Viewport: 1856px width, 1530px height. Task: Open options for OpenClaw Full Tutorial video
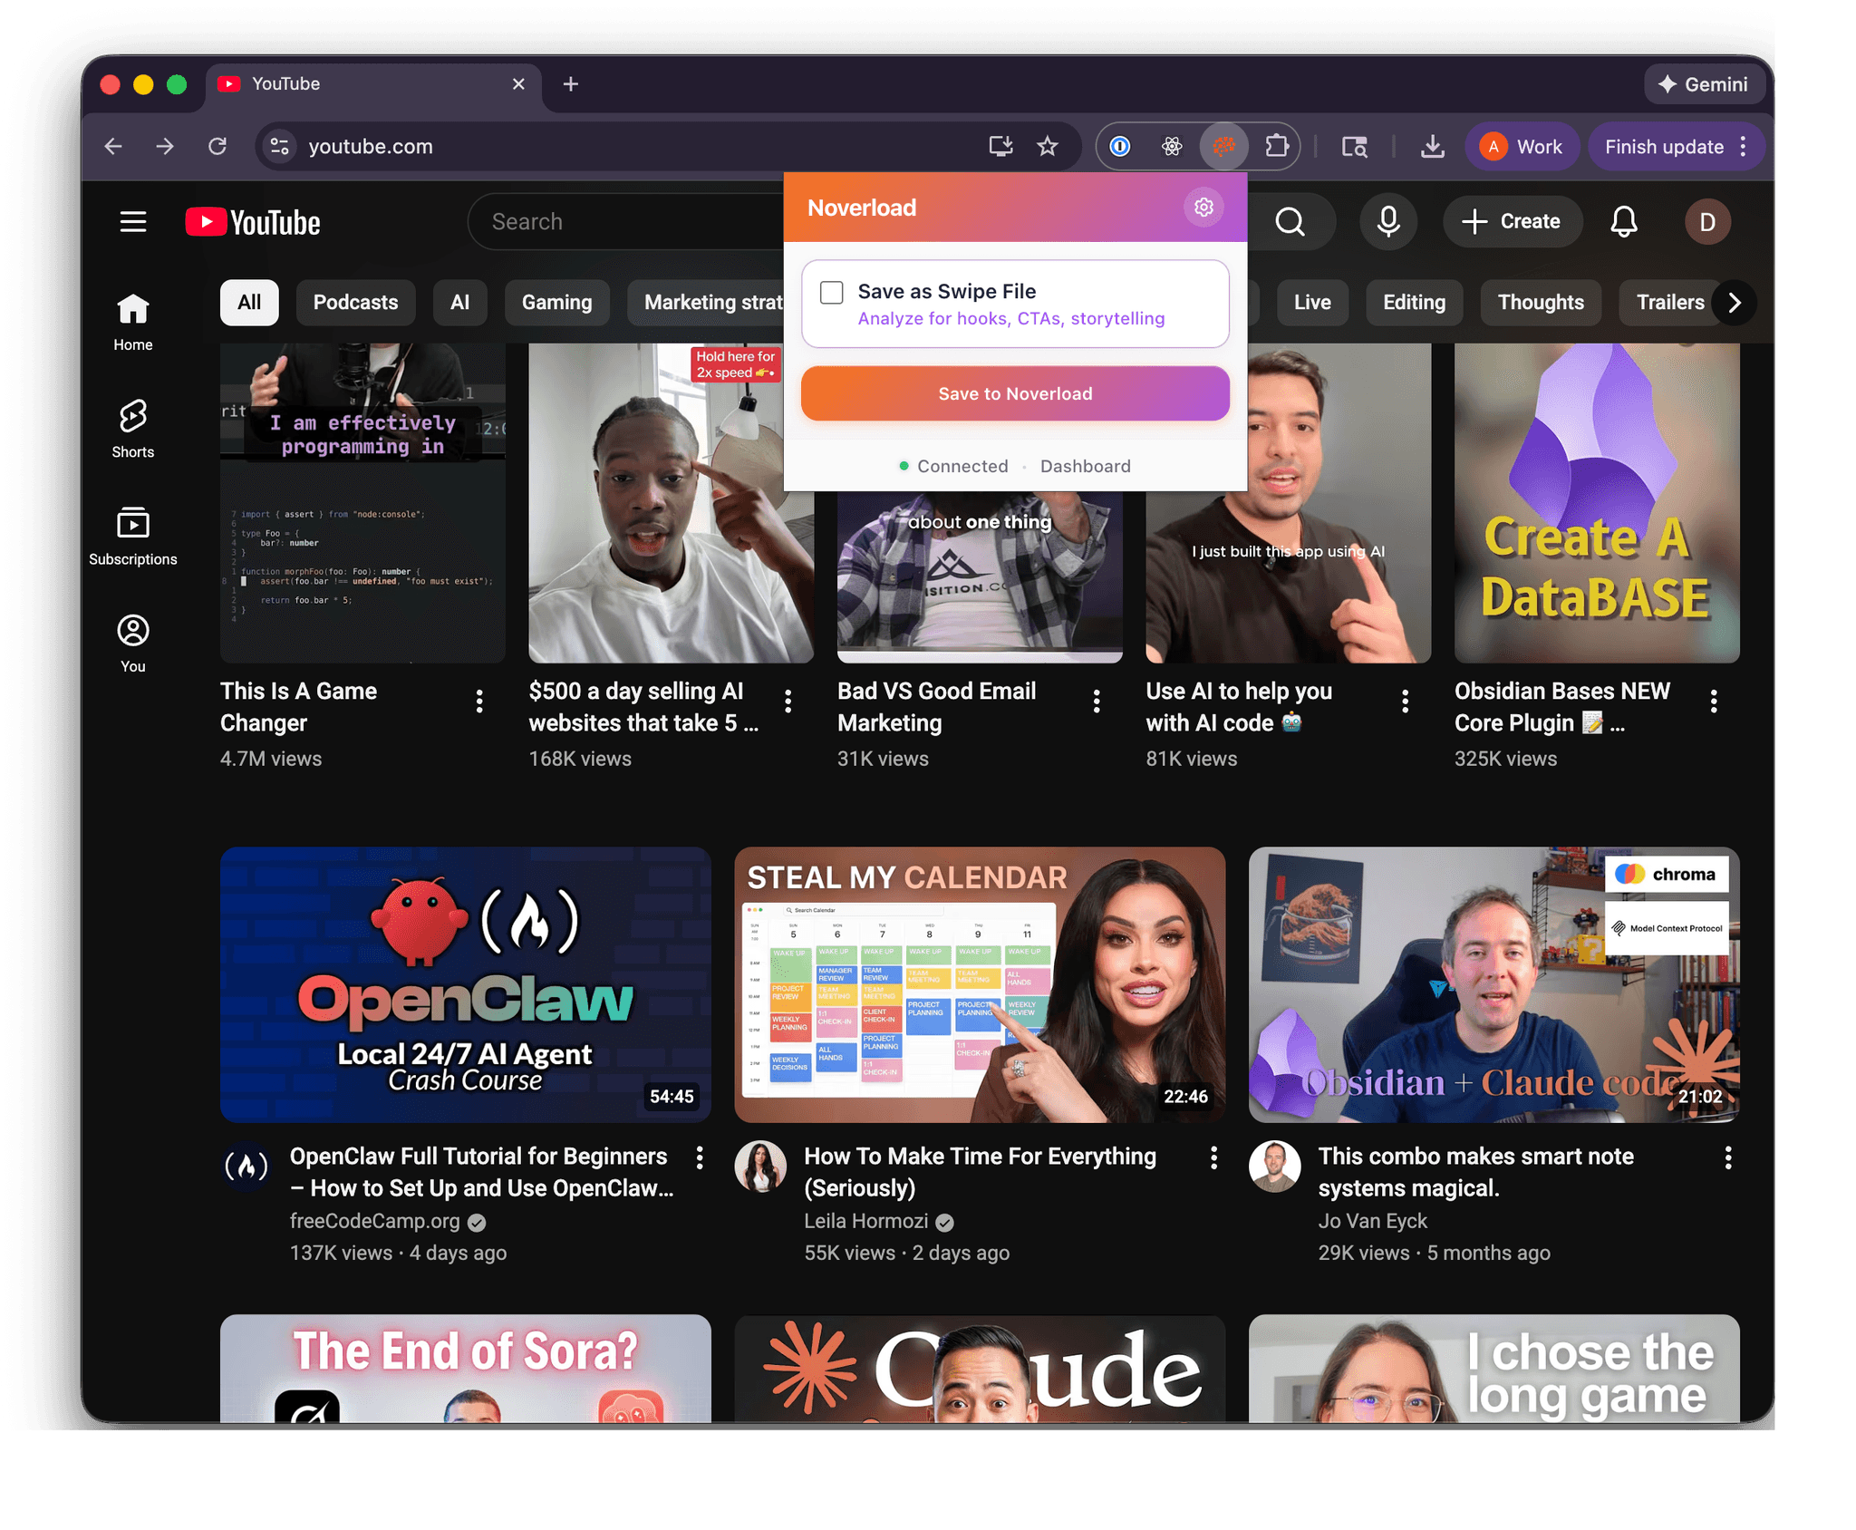point(700,1157)
